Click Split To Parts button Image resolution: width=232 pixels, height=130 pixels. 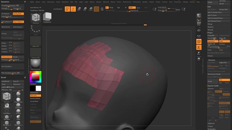pos(218,15)
